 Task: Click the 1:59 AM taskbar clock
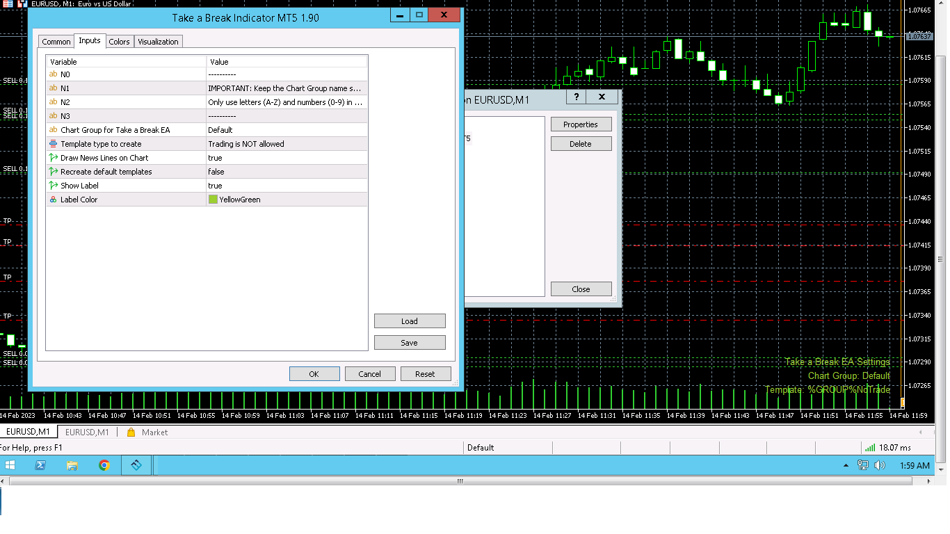click(x=915, y=466)
